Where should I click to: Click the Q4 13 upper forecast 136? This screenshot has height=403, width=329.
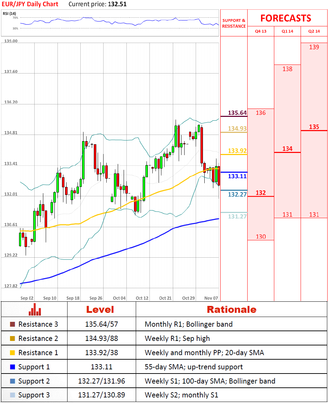260,113
